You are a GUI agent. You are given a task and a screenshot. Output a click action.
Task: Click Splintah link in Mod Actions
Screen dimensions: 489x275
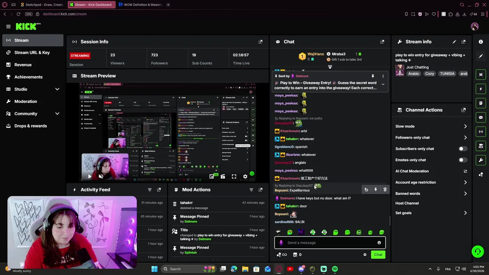click(191, 252)
